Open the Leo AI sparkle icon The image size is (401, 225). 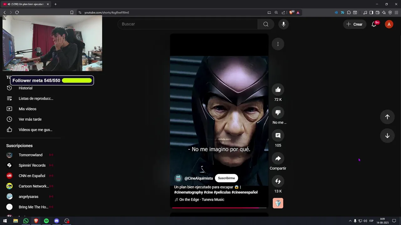(384, 12)
